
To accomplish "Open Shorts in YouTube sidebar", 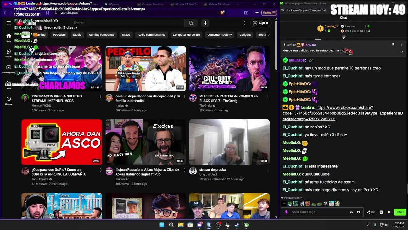I will coord(9,53).
